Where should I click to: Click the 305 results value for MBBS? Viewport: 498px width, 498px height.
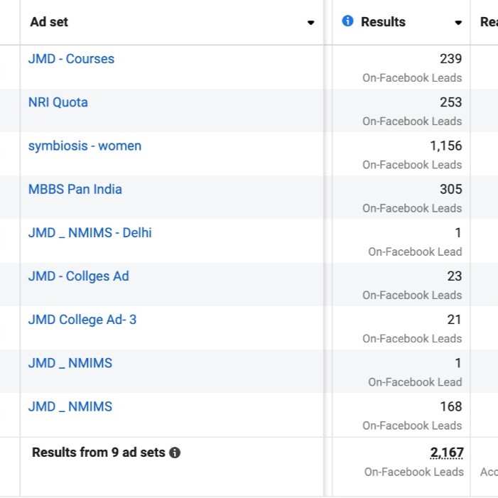click(x=450, y=189)
